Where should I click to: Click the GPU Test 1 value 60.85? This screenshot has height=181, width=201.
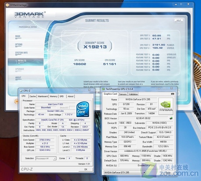157,36
